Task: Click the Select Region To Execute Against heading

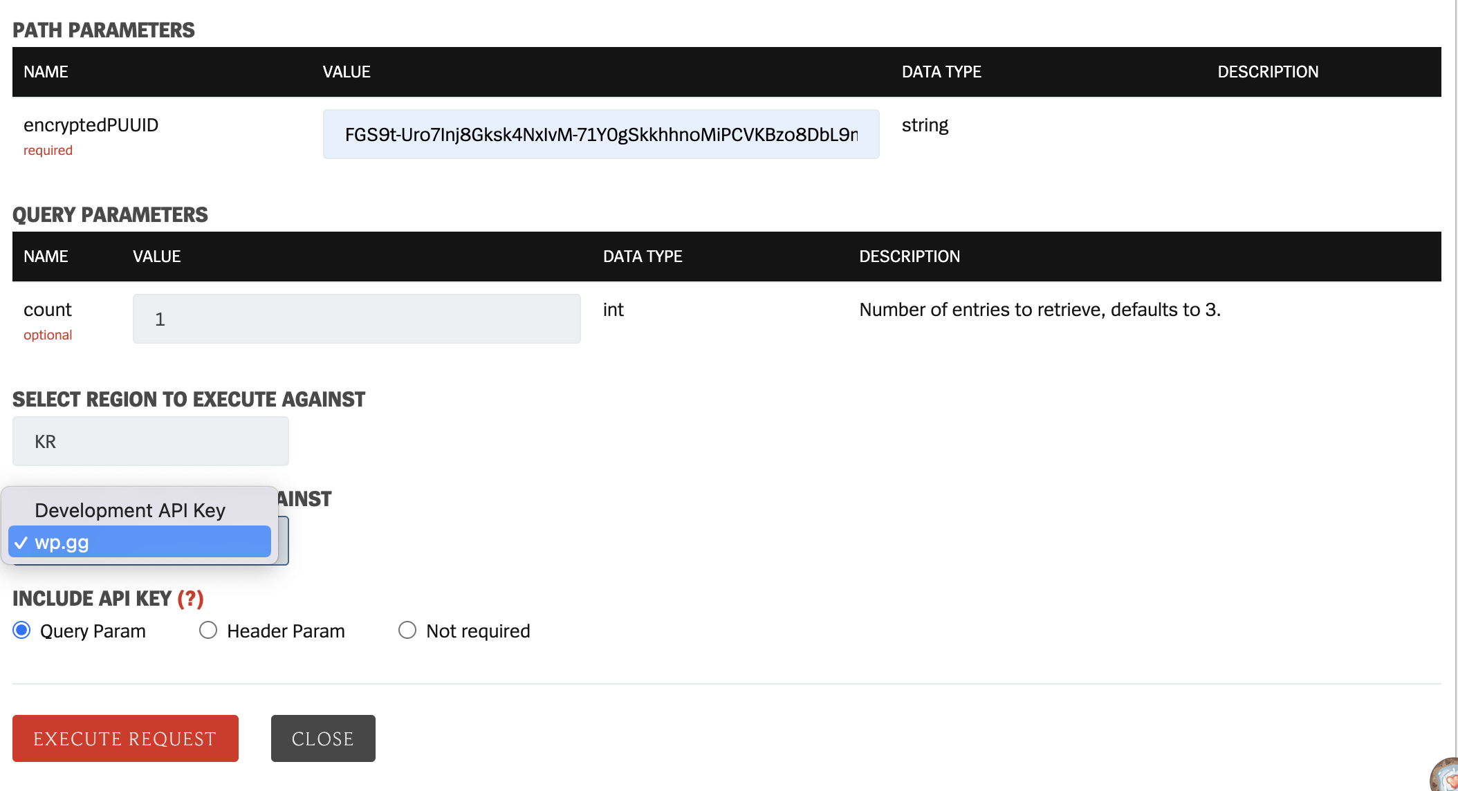Action: [x=188, y=400]
